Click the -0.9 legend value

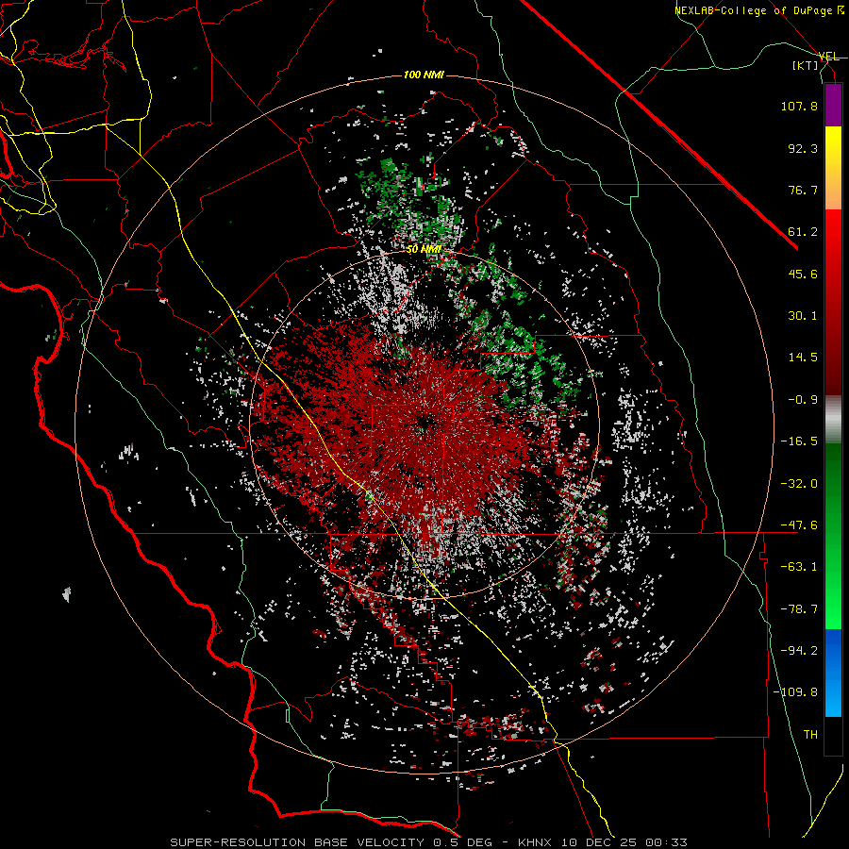[803, 400]
